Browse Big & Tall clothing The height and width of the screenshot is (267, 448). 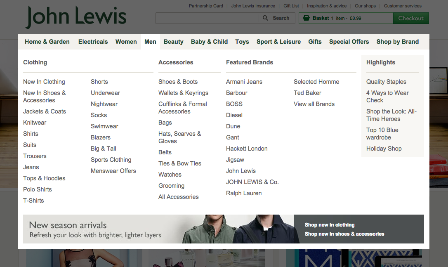coord(104,149)
